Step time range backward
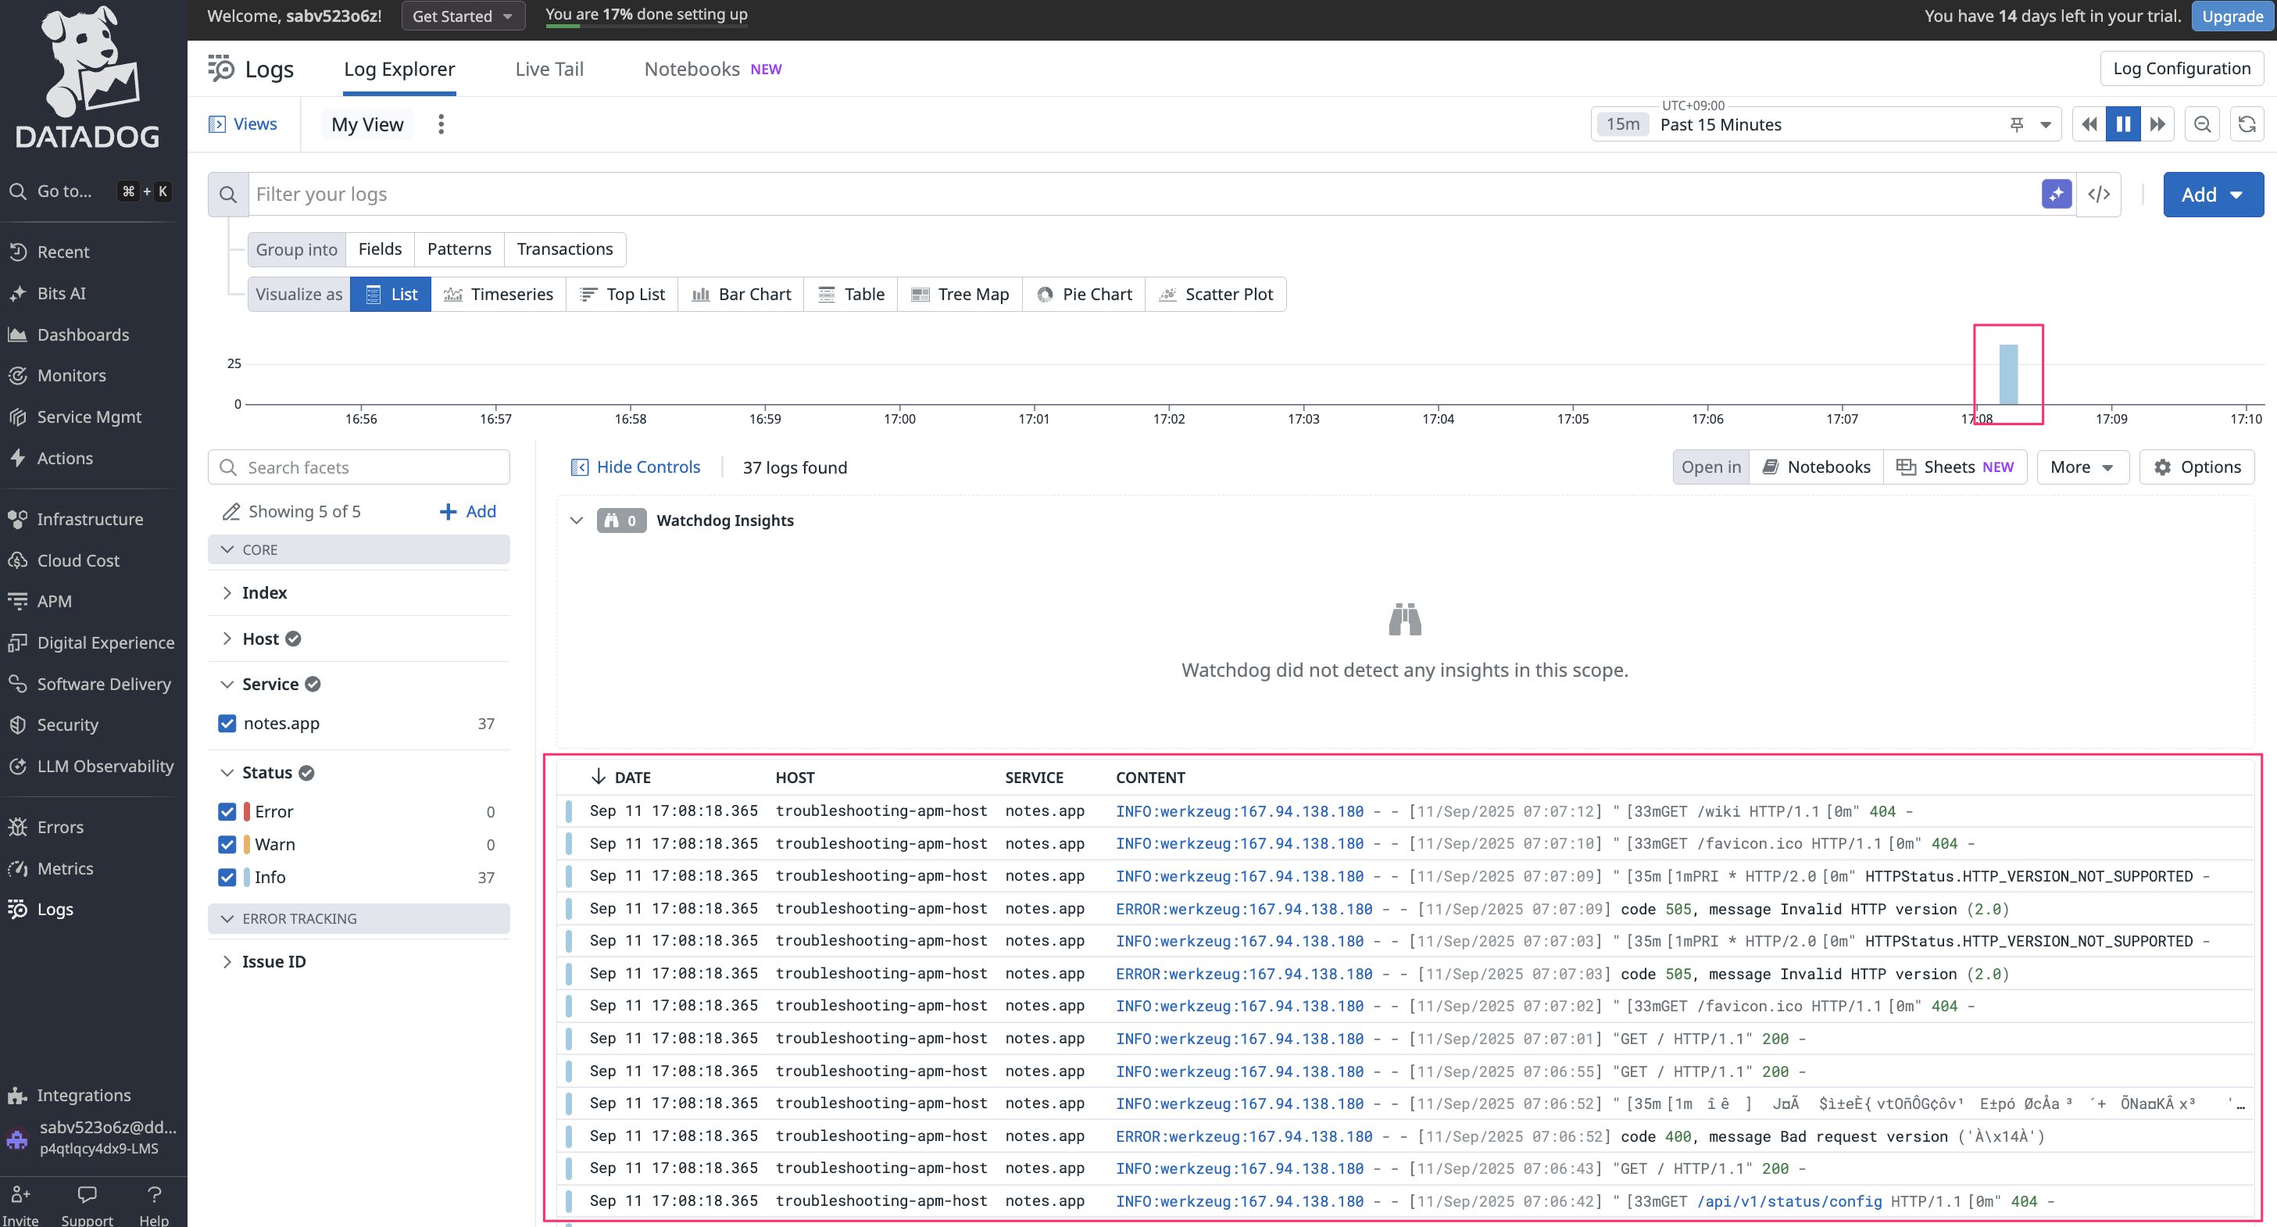 2089,123
